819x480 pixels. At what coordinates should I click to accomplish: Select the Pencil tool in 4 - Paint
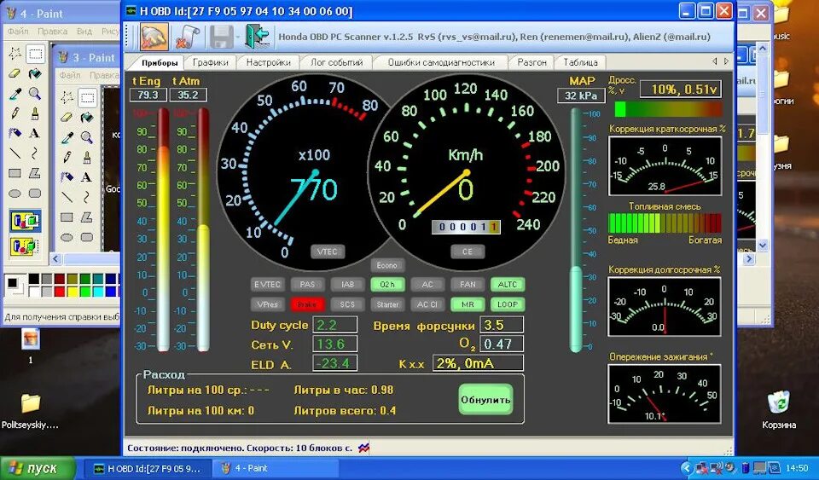click(x=15, y=113)
